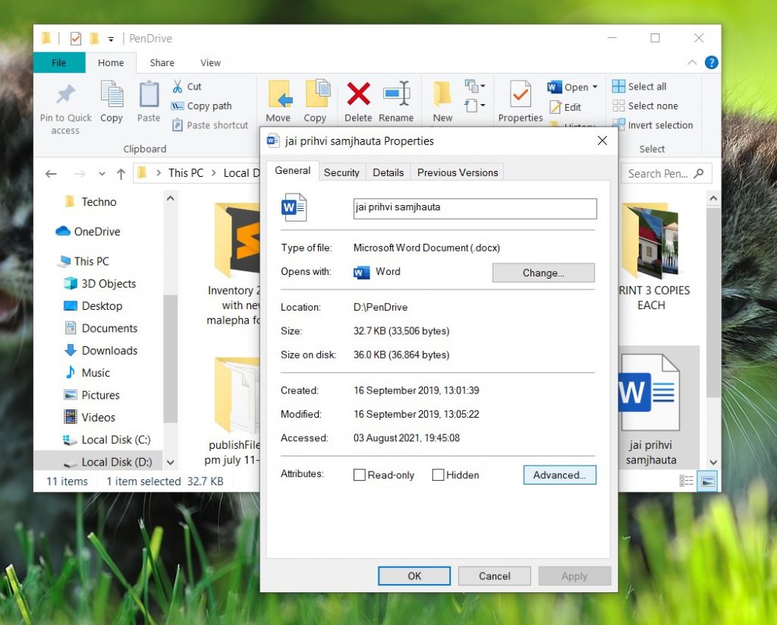The height and width of the screenshot is (625, 777).
Task: Go back with left arrow
Action: tap(51, 174)
